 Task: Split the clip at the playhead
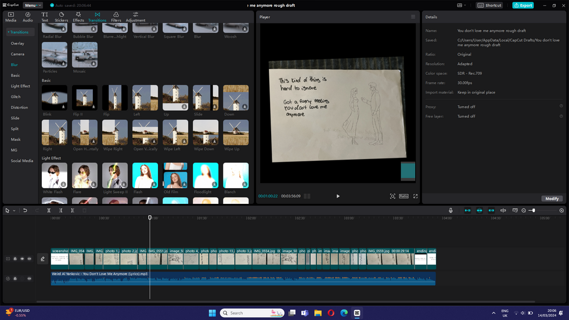coord(49,210)
